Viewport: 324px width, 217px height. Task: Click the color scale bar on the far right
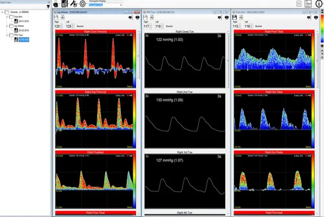[320, 30]
